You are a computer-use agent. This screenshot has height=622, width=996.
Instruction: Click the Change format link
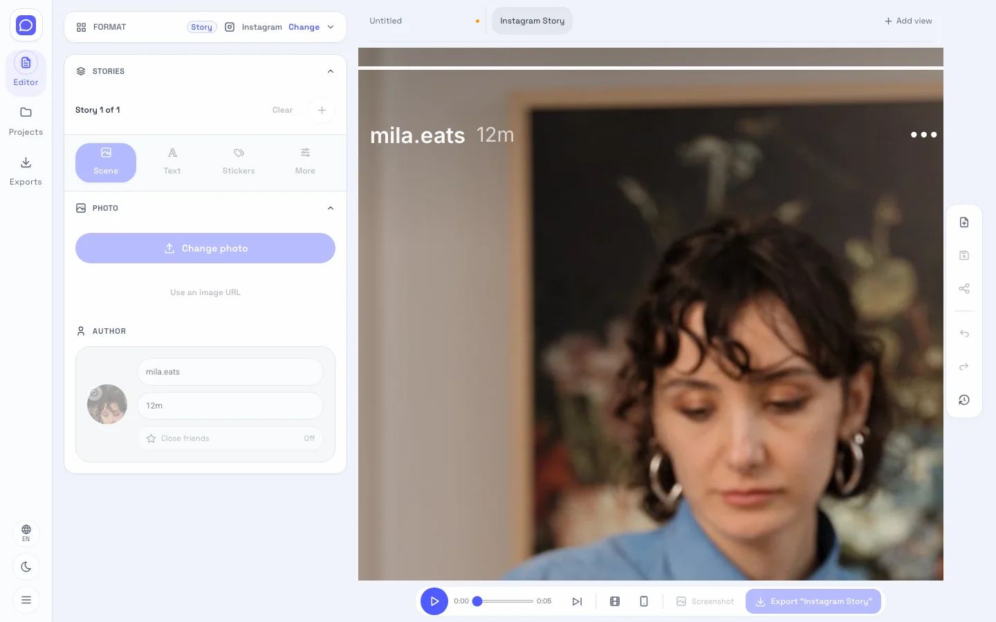[304, 27]
